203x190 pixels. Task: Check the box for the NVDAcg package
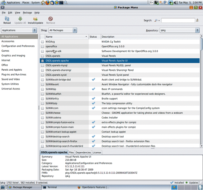42,42
